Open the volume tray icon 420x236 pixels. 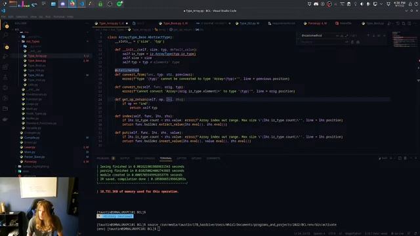(x=362, y=4)
